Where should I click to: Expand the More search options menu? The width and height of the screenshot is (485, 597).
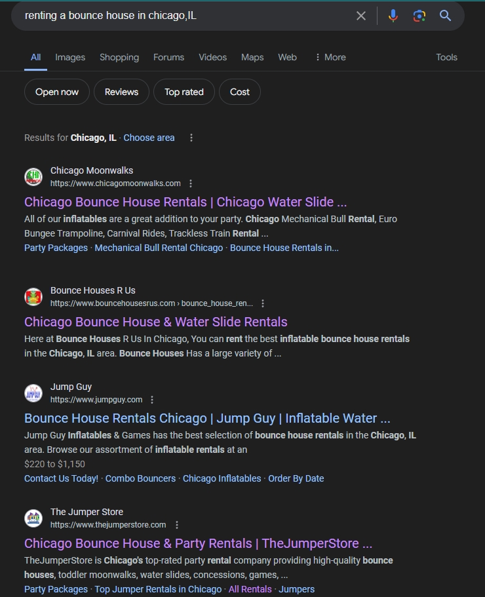coord(330,57)
